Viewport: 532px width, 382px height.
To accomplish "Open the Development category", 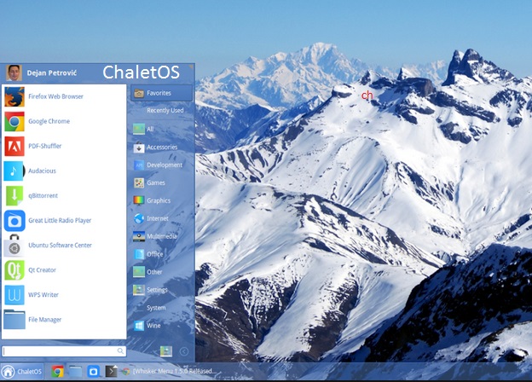I will click(x=161, y=165).
